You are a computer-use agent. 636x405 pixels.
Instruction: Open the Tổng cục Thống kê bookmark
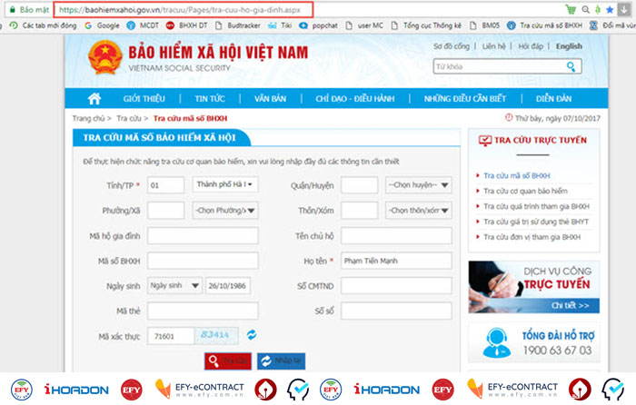click(426, 25)
